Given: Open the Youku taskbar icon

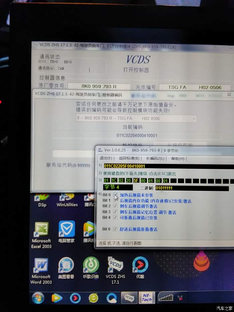Looking at the screenshot, I should (75, 298).
